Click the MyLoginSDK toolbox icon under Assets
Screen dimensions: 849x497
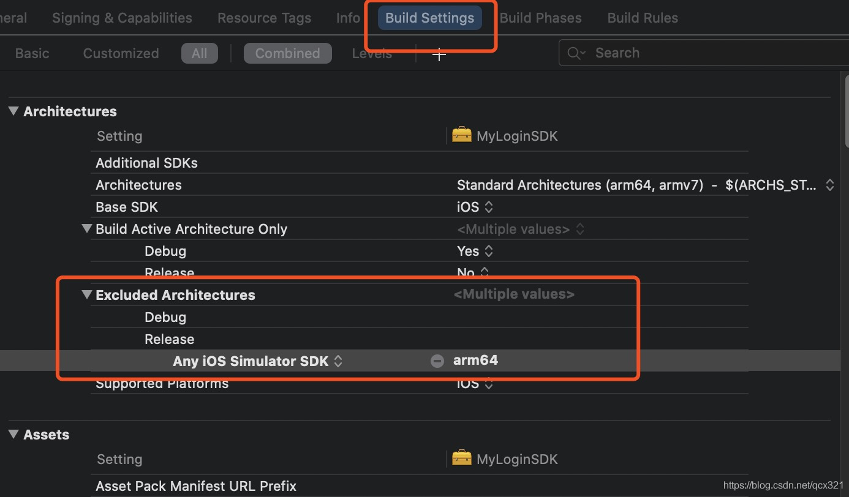462,458
